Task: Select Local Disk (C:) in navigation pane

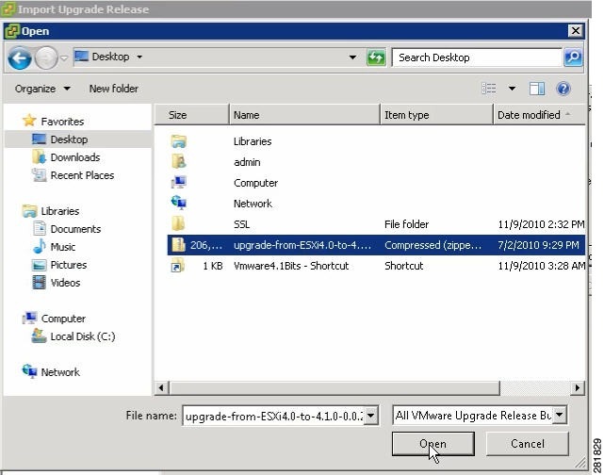Action: pyautogui.click(x=82, y=336)
